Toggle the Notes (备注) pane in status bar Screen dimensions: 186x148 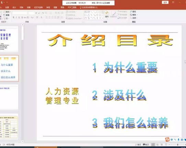(x=138, y=145)
